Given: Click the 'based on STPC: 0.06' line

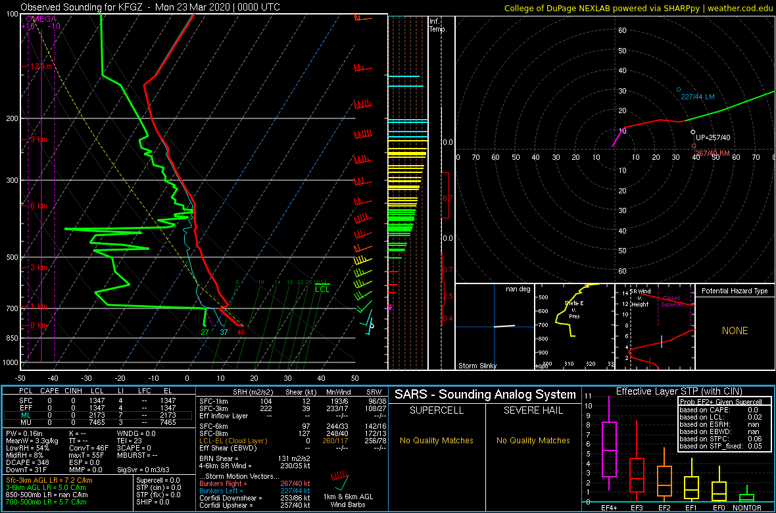Looking at the screenshot, I should (x=720, y=438).
